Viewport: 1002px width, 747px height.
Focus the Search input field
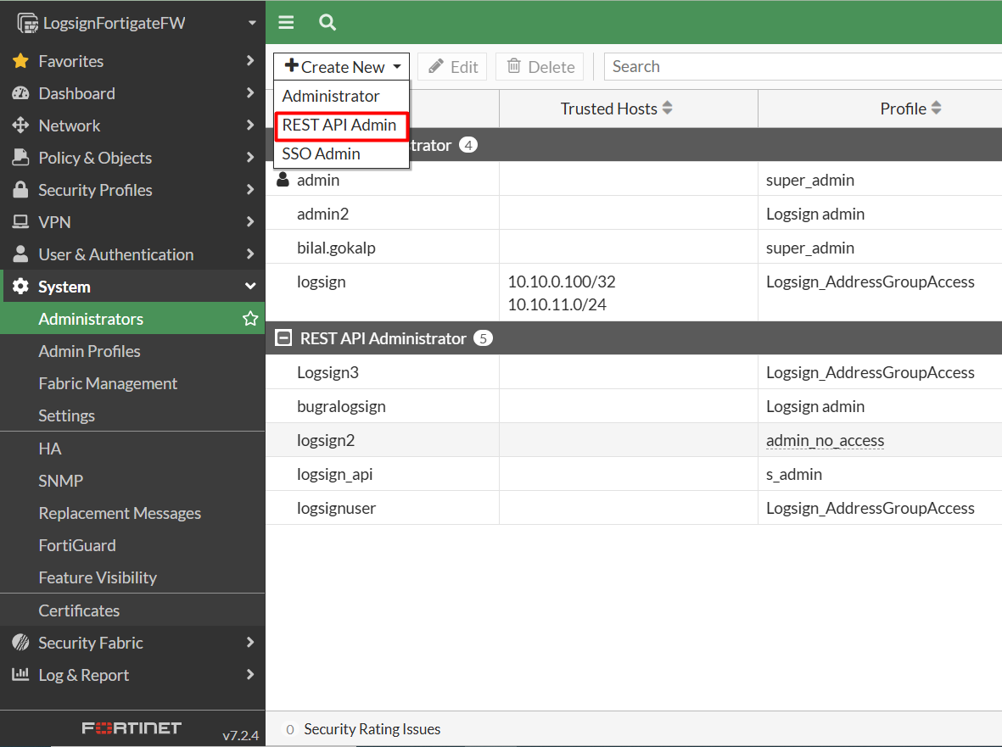[803, 66]
